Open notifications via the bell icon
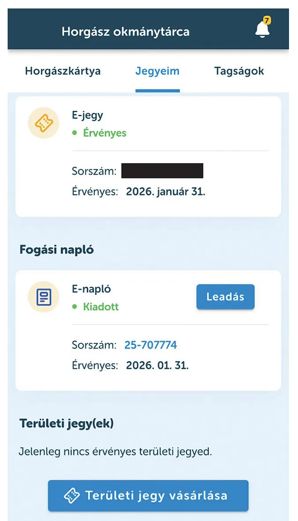 [262, 30]
